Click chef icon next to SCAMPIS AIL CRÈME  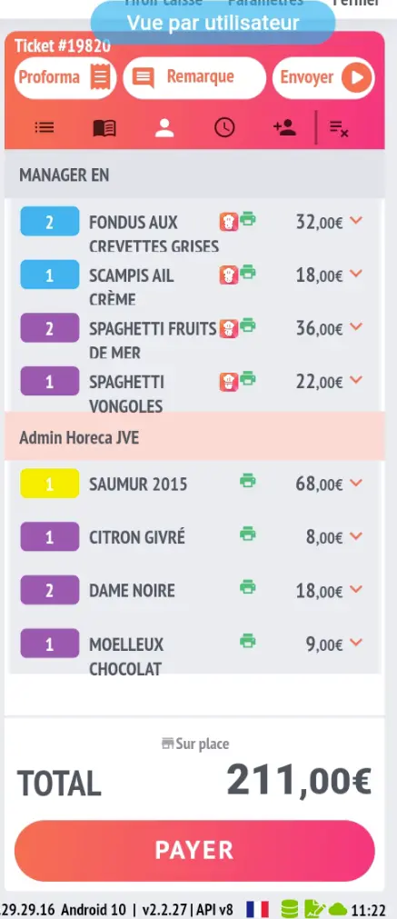click(x=229, y=275)
